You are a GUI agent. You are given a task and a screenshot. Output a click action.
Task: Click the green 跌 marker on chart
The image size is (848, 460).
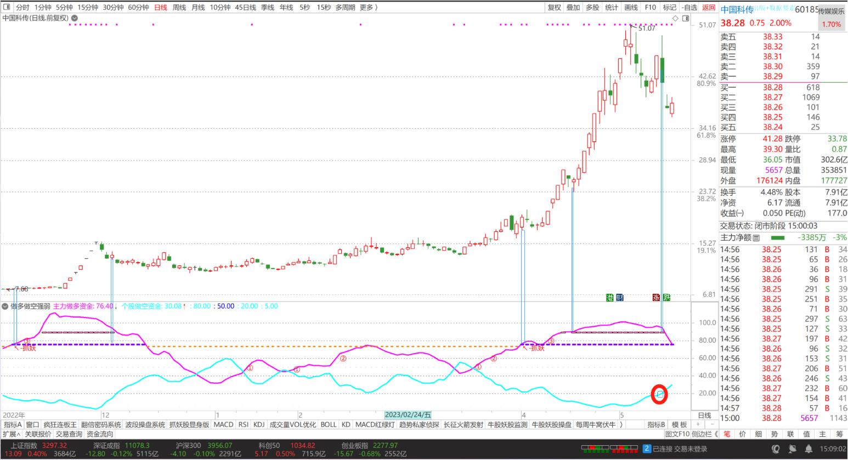(666, 297)
